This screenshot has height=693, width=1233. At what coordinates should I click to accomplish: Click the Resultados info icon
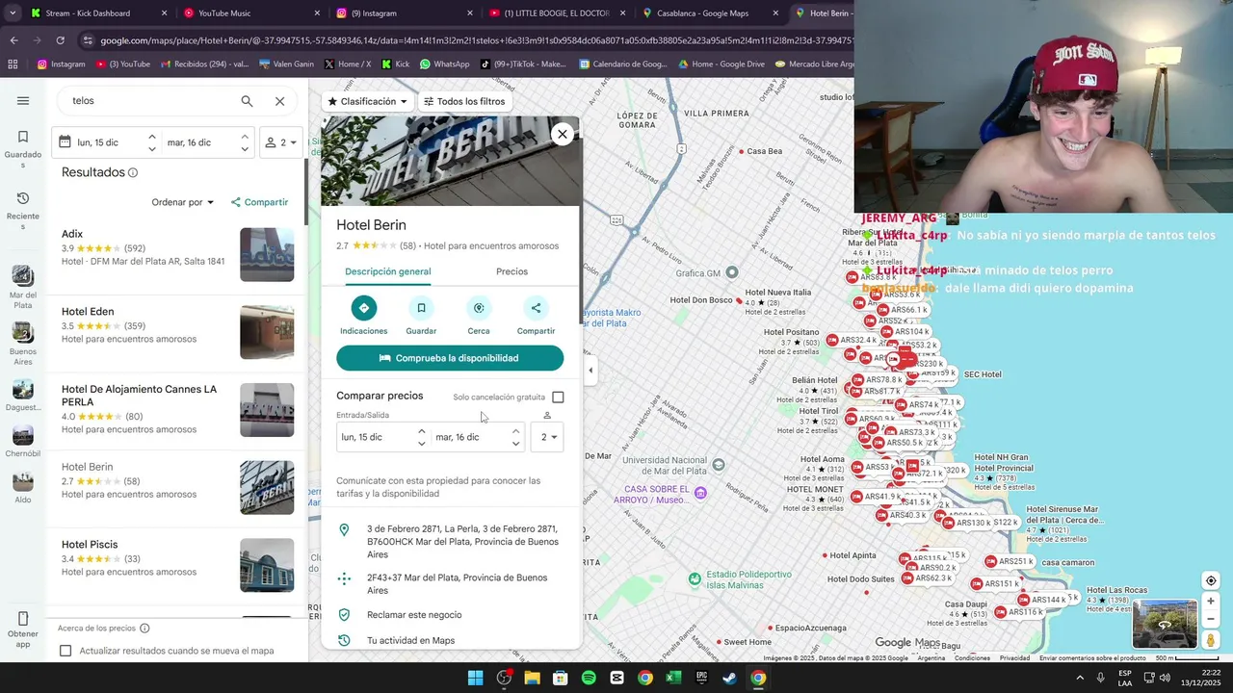pos(133,173)
